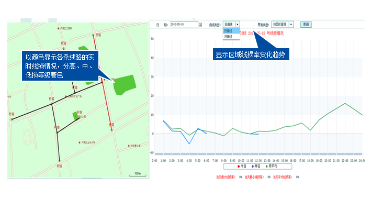The height and width of the screenshot is (198, 372).
Task: Open the calendar icon beside the date field
Action: coord(200,25)
